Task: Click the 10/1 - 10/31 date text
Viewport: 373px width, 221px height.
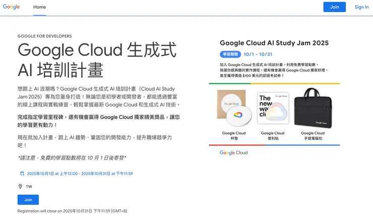Action: [x=258, y=54]
